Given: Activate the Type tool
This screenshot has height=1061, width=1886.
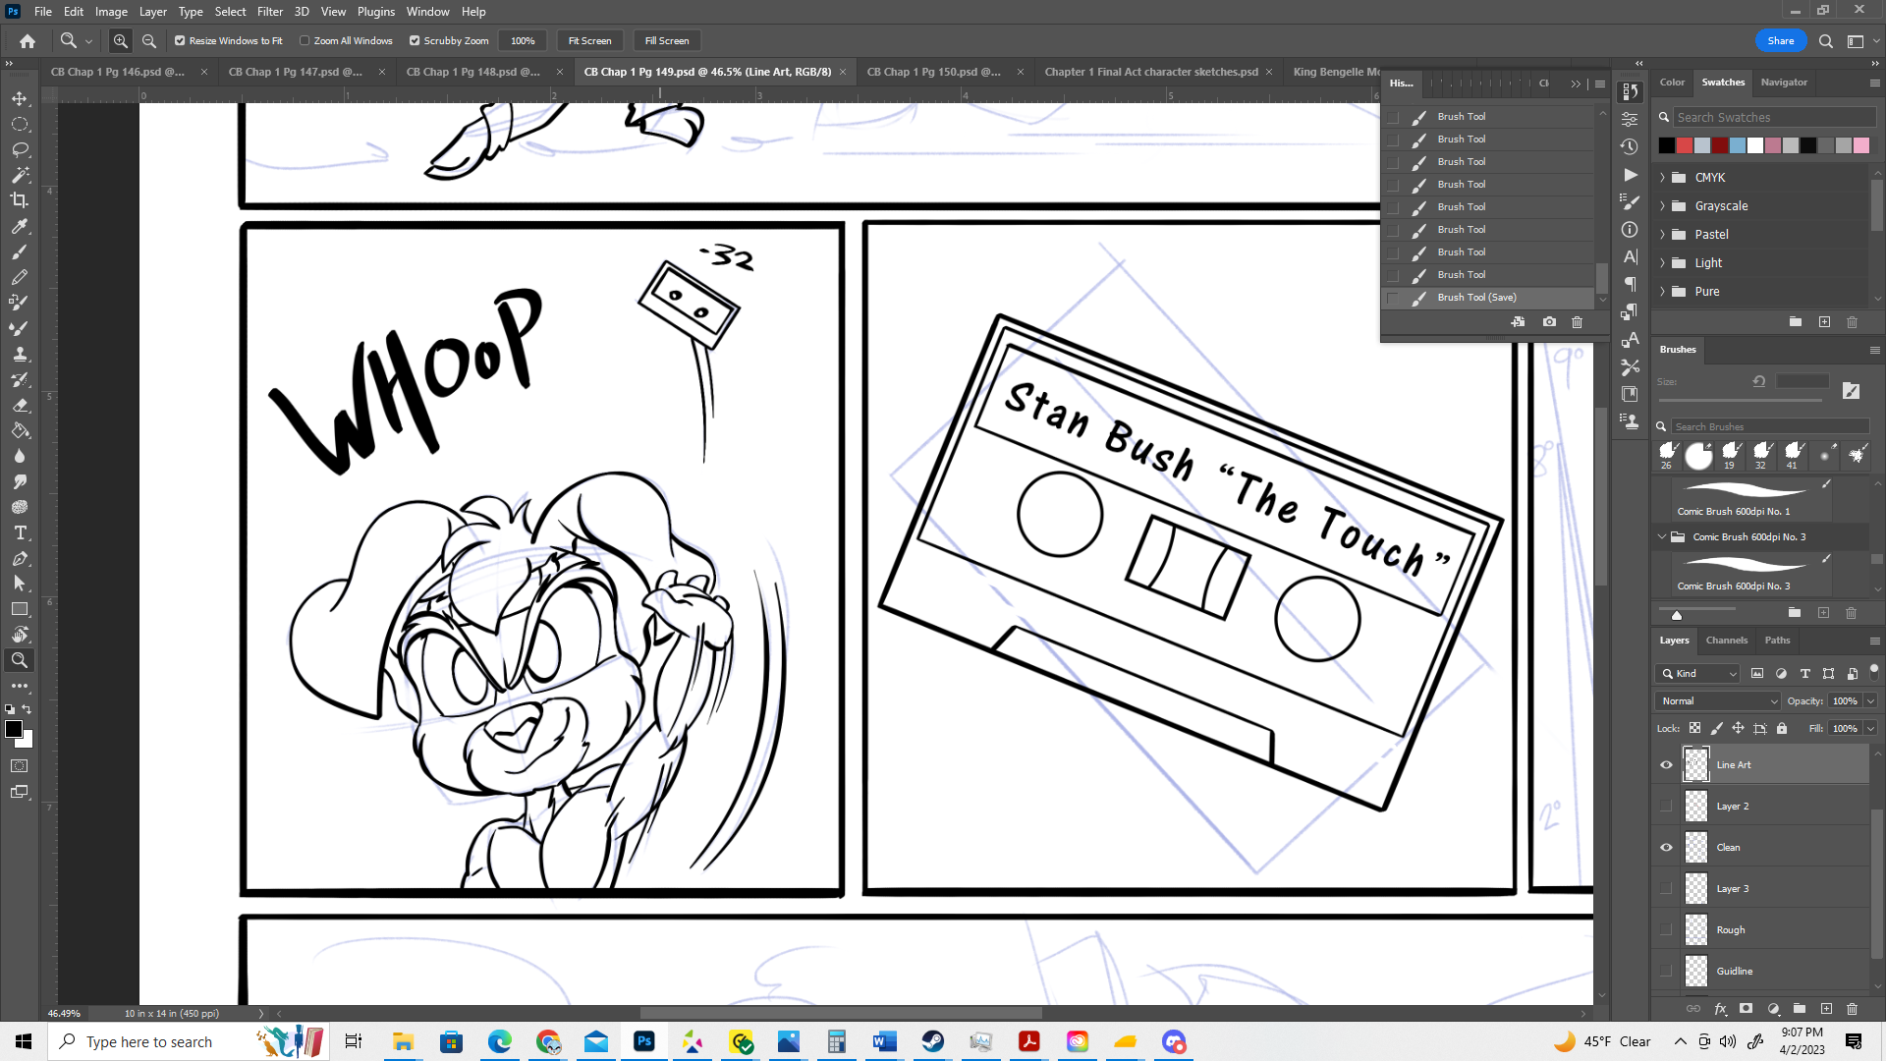Looking at the screenshot, I should tap(20, 533).
